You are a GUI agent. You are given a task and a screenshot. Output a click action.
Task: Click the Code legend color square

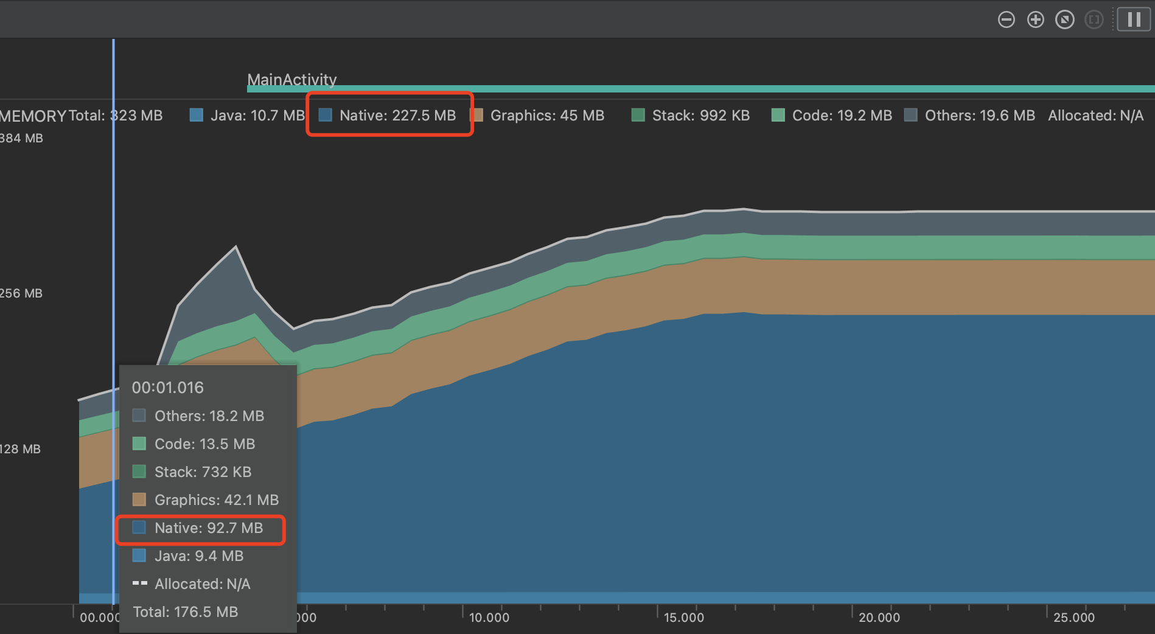click(x=777, y=114)
